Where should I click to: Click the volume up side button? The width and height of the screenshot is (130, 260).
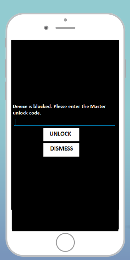pyautogui.click(x=6, y=68)
